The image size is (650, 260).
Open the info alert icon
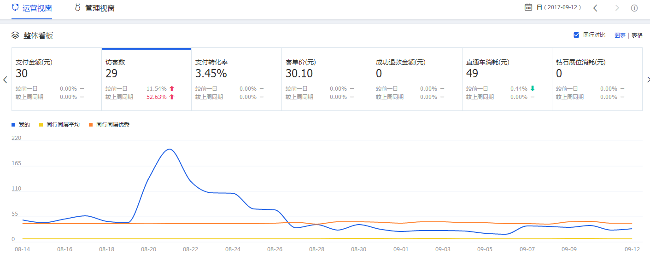pyautogui.click(x=634, y=8)
